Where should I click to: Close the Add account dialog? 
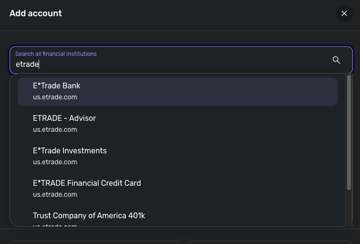tap(344, 13)
